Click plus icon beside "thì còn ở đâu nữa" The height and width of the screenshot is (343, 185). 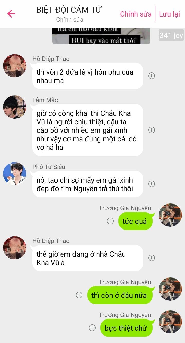point(79,295)
